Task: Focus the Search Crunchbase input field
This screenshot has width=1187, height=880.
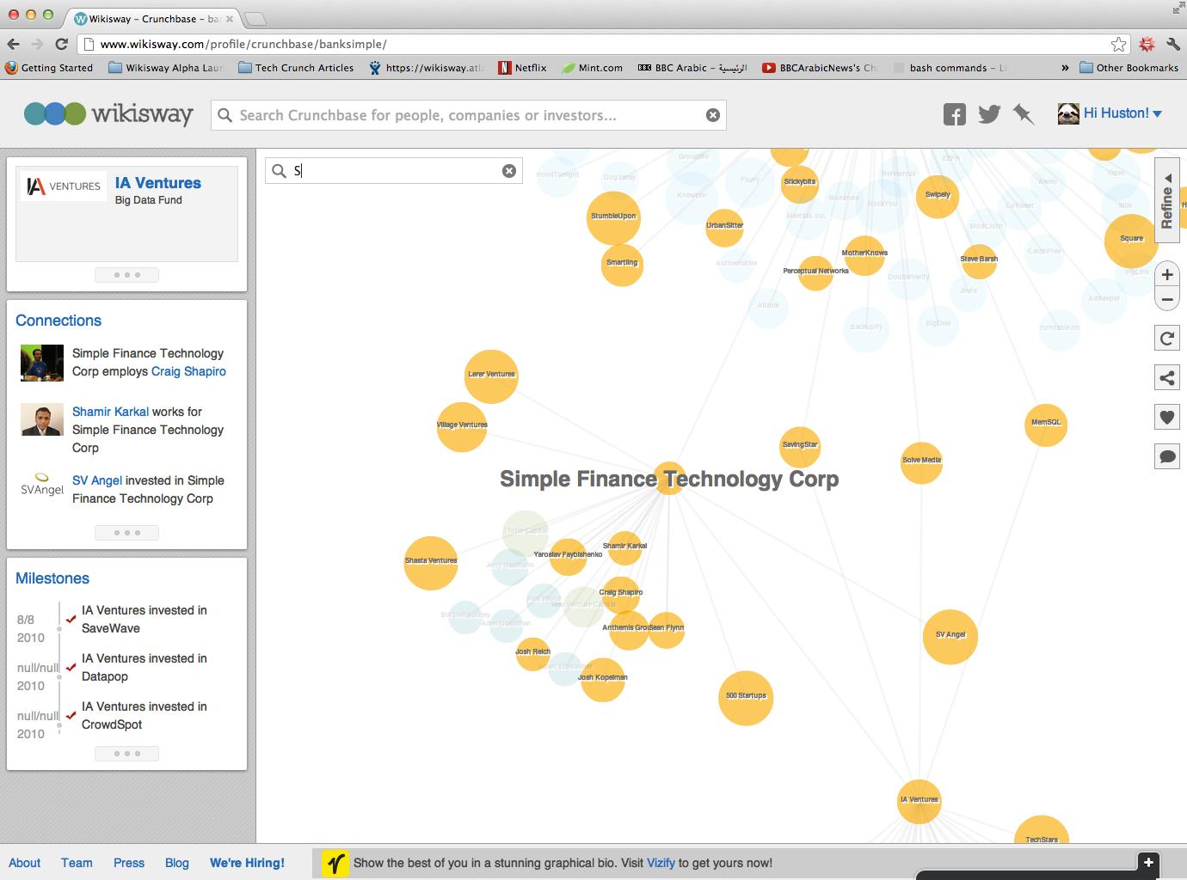Action: pos(469,115)
